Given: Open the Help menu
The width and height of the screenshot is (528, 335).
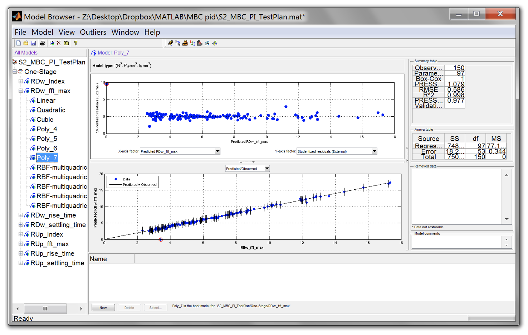Looking at the screenshot, I should coord(152,32).
